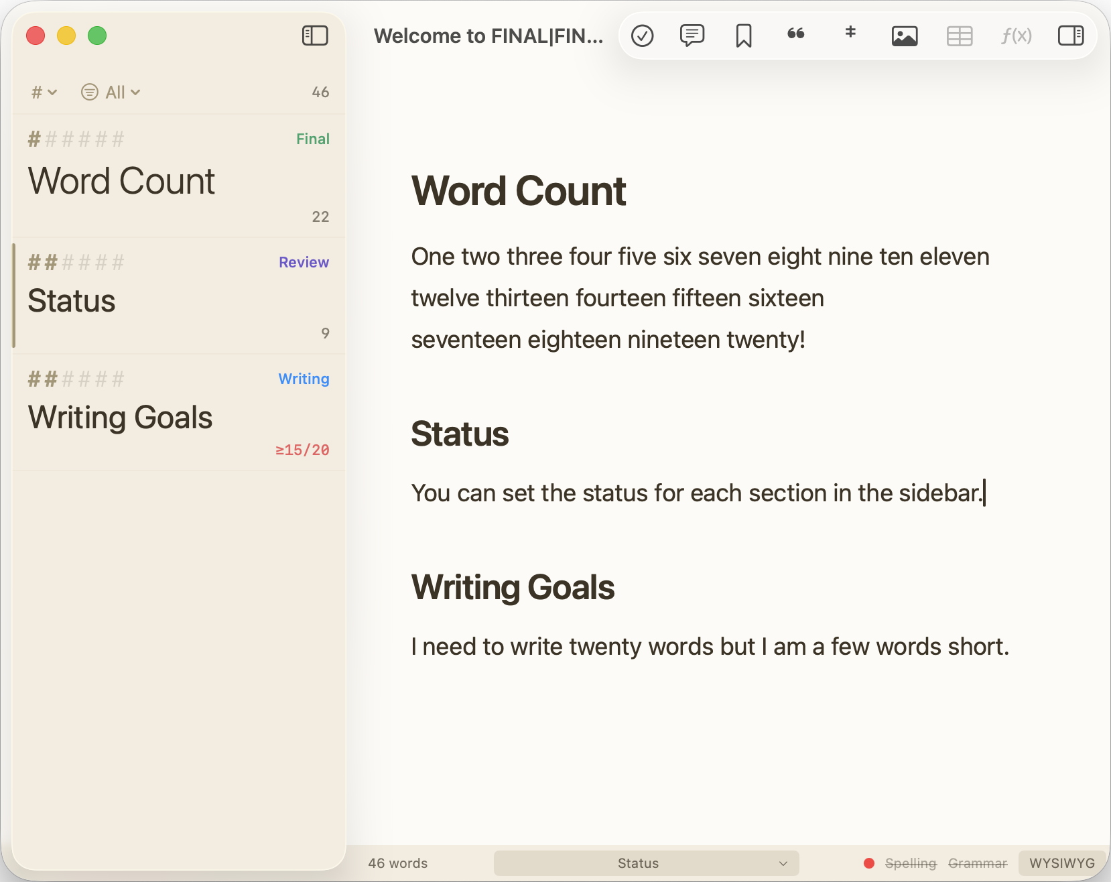Screen dimensions: 1111x882
Task: Toggle Grammar check in status bar
Action: 978,863
